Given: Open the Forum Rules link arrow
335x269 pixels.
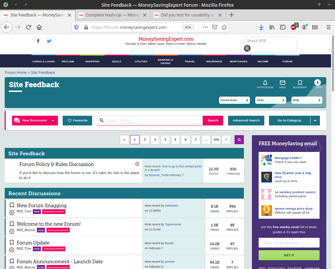Looking at the screenshot, I should pyautogui.click(x=247, y=100).
